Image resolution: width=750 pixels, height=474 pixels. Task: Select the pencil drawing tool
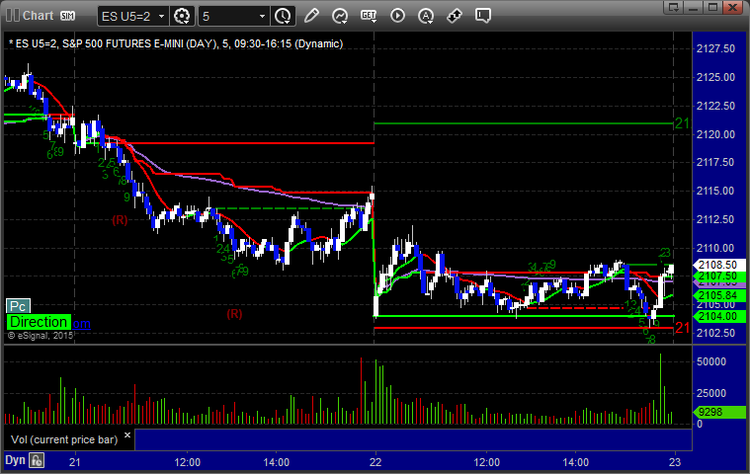click(312, 16)
